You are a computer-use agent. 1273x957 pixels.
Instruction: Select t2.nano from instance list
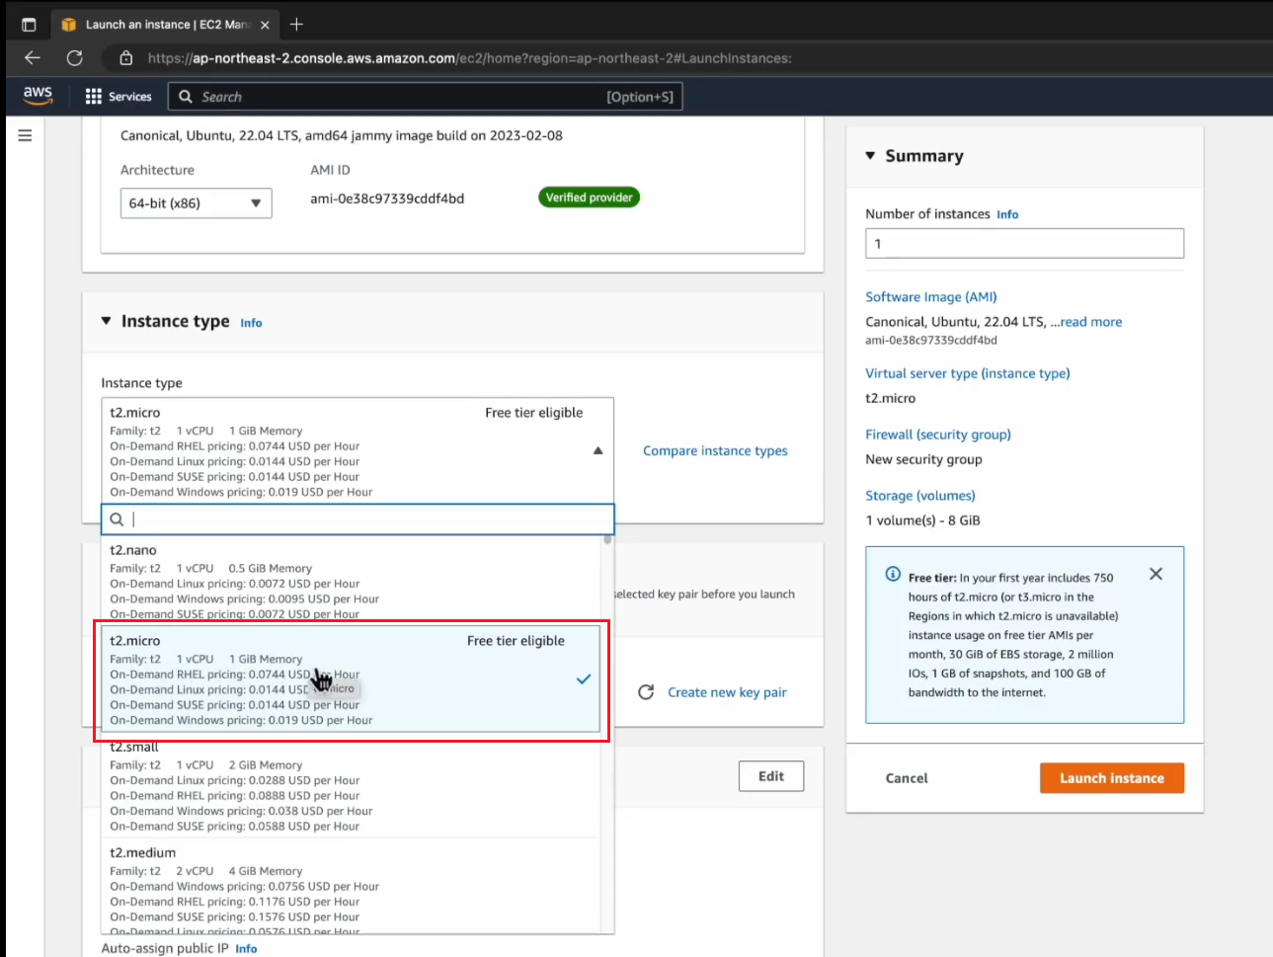[x=352, y=582]
